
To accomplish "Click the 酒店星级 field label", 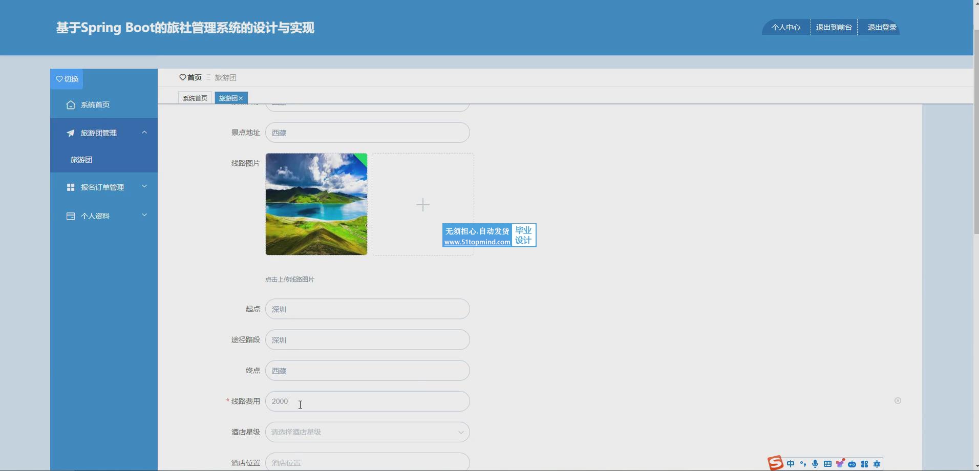I will [x=246, y=432].
